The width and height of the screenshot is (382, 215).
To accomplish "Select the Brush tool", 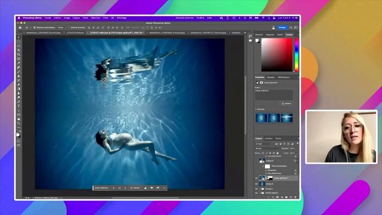I will click(x=19, y=72).
